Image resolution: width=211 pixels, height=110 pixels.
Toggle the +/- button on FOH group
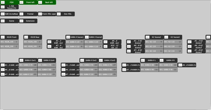pos(3,2)
